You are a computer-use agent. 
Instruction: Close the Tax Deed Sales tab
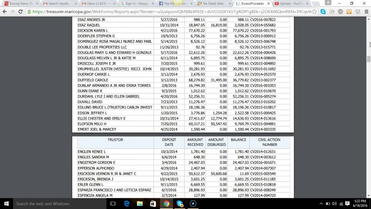(x=230, y=3)
